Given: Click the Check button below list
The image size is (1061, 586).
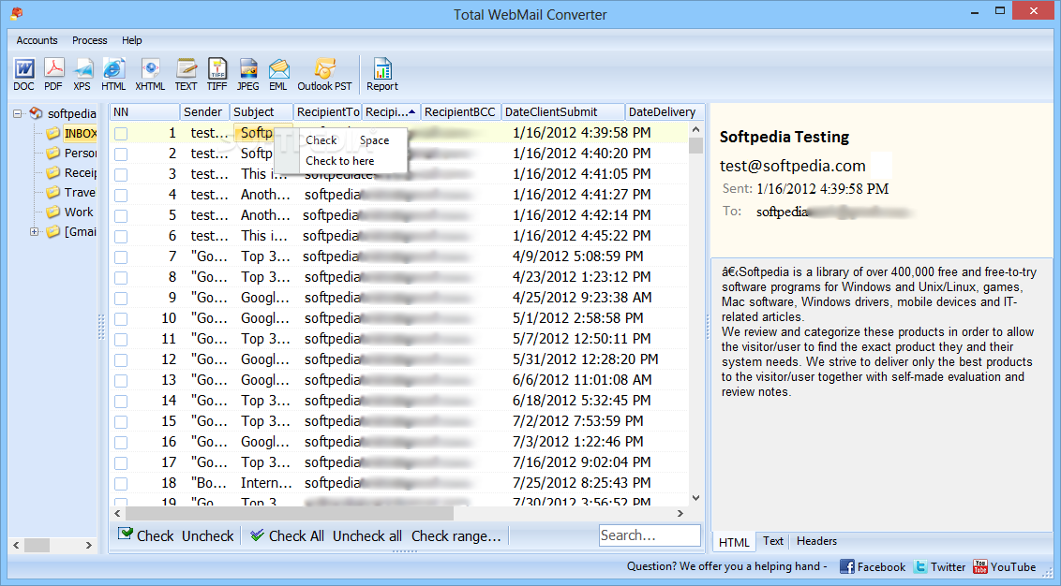Looking at the screenshot, I should pyautogui.click(x=146, y=536).
